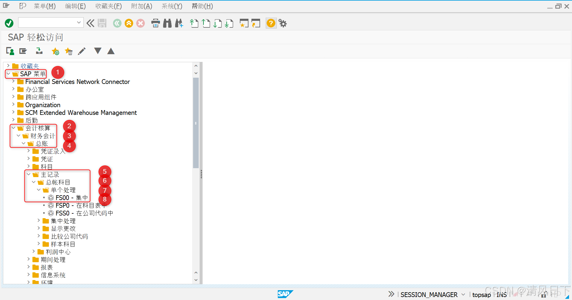Expand the 集中处理 folder

pyautogui.click(x=39, y=220)
